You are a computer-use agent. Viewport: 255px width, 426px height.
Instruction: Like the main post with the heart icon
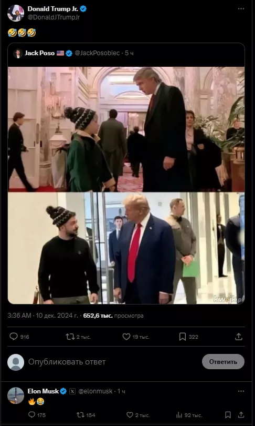pos(126,337)
